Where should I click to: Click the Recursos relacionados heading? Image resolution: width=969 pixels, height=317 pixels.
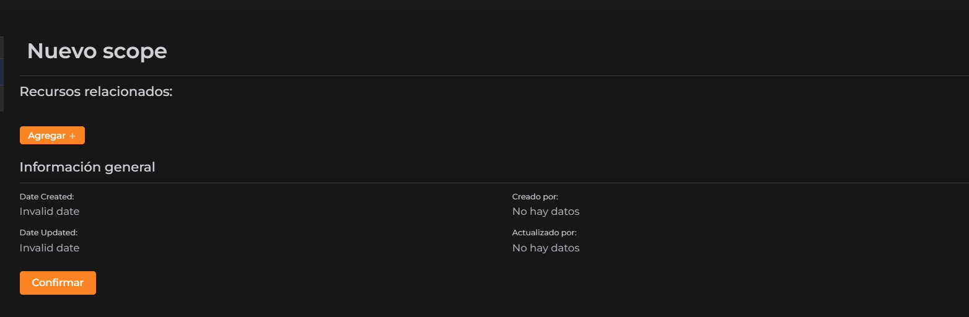pos(95,92)
